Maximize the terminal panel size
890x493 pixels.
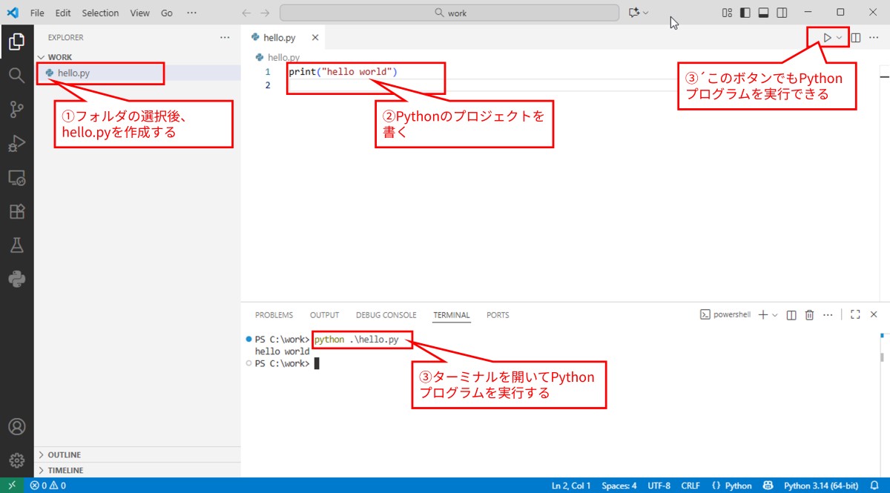[x=854, y=315]
